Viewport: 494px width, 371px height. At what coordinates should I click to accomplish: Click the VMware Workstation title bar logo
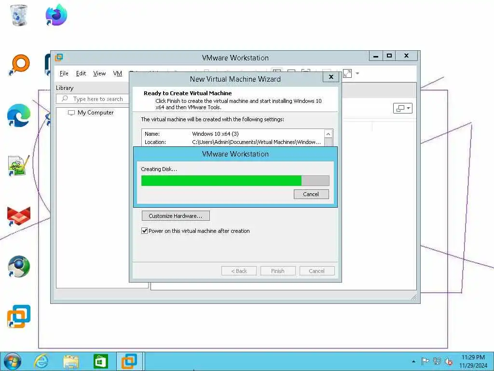pyautogui.click(x=59, y=57)
